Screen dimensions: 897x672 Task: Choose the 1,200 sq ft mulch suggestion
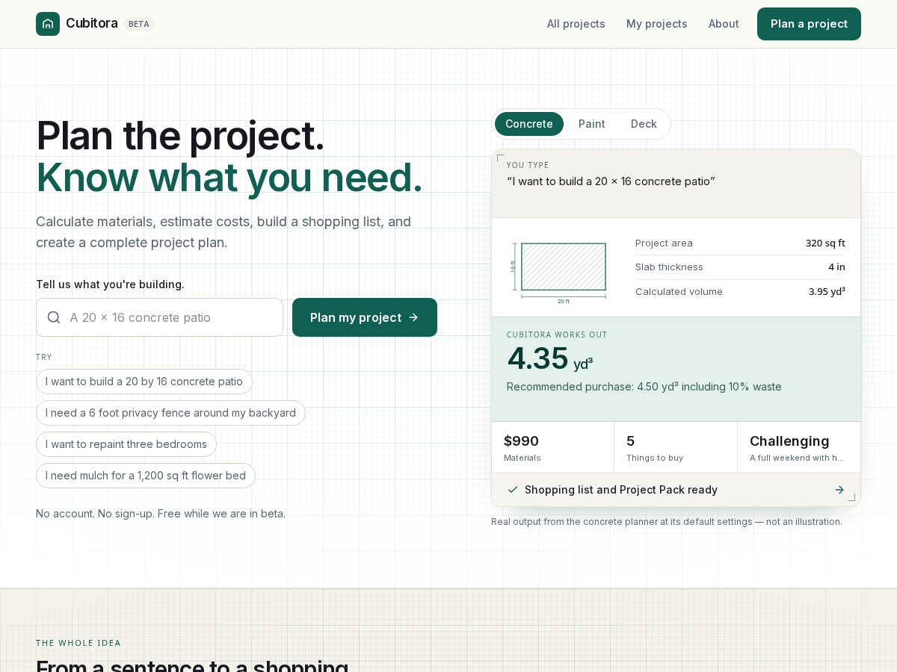(146, 476)
